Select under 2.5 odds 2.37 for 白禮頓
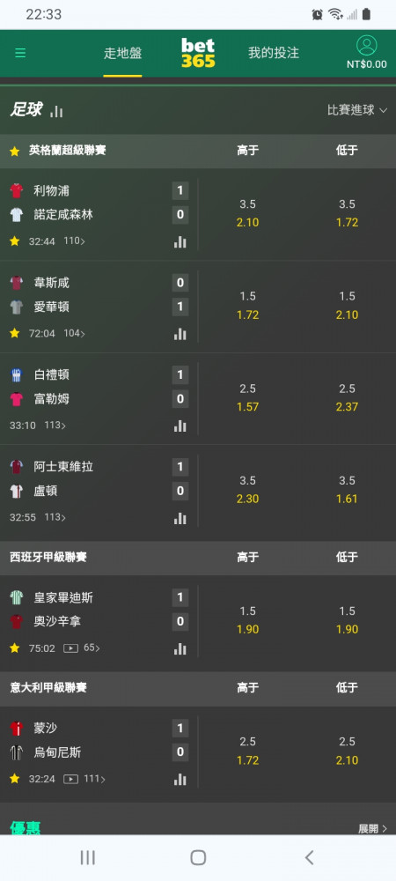Screen dimensions: 396x881 (348, 398)
